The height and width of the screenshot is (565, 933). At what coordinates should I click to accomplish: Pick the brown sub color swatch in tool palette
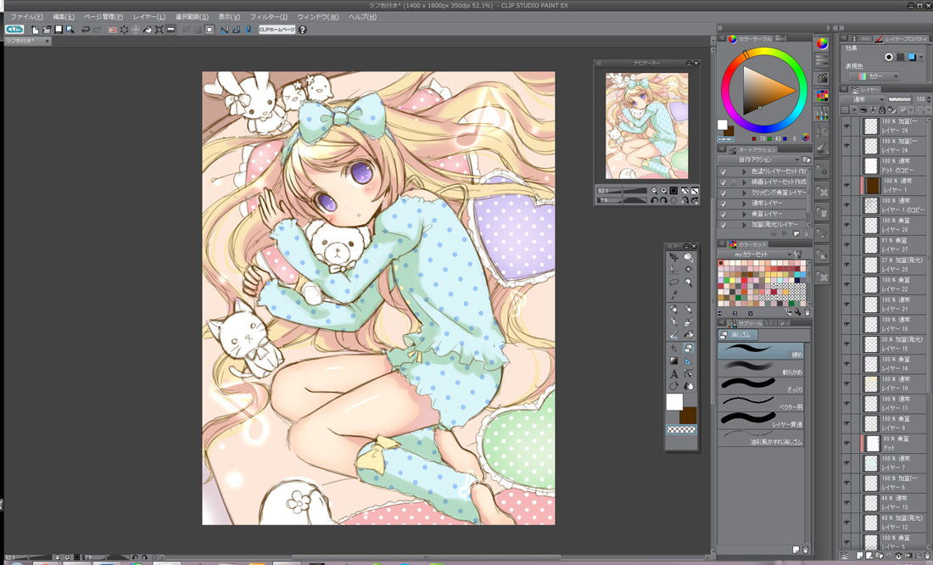point(689,415)
